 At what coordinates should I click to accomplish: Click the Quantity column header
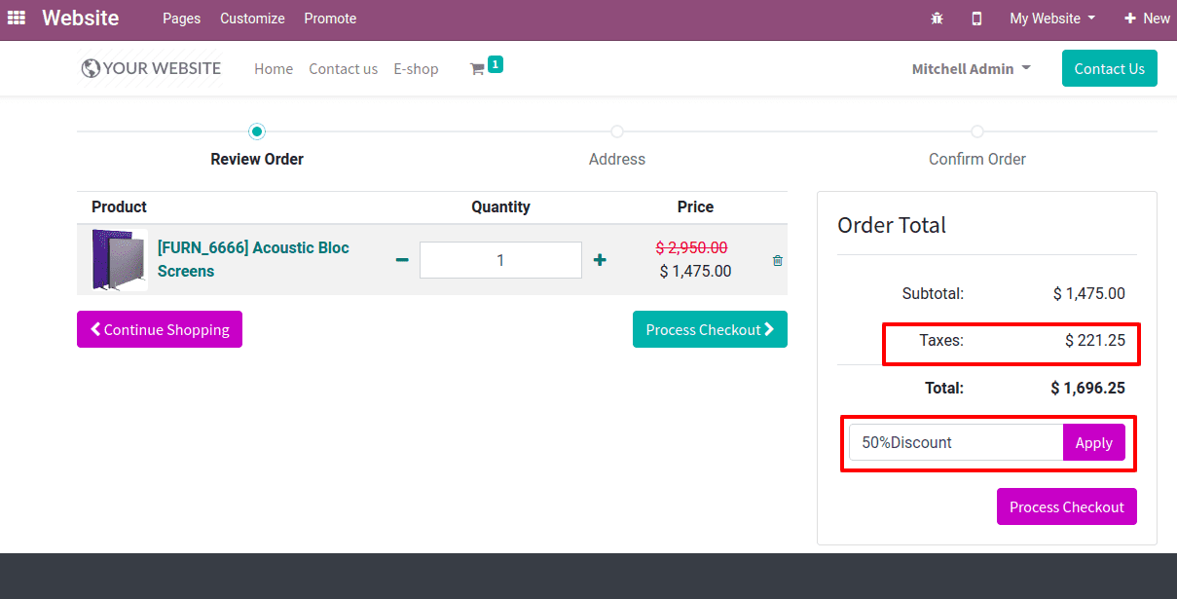pos(500,206)
